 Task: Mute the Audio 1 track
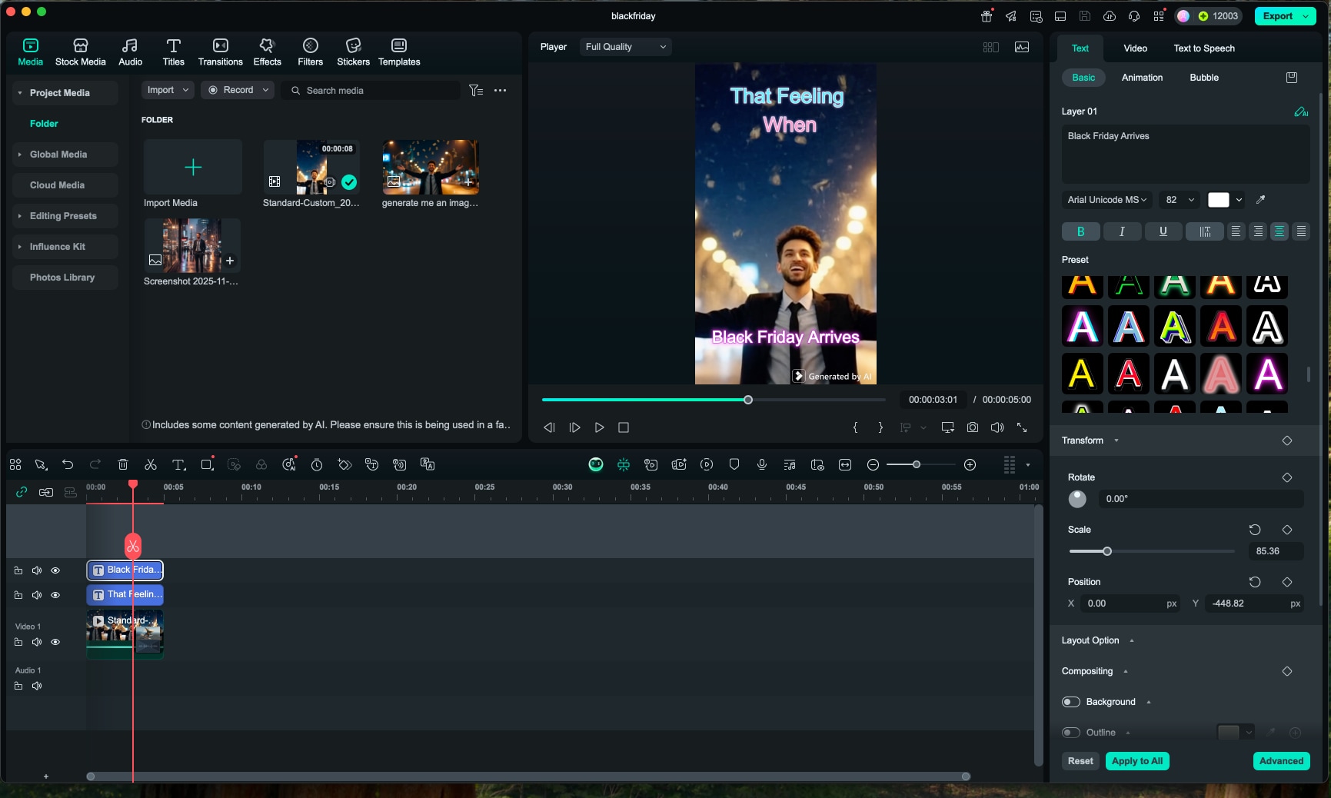click(x=37, y=686)
